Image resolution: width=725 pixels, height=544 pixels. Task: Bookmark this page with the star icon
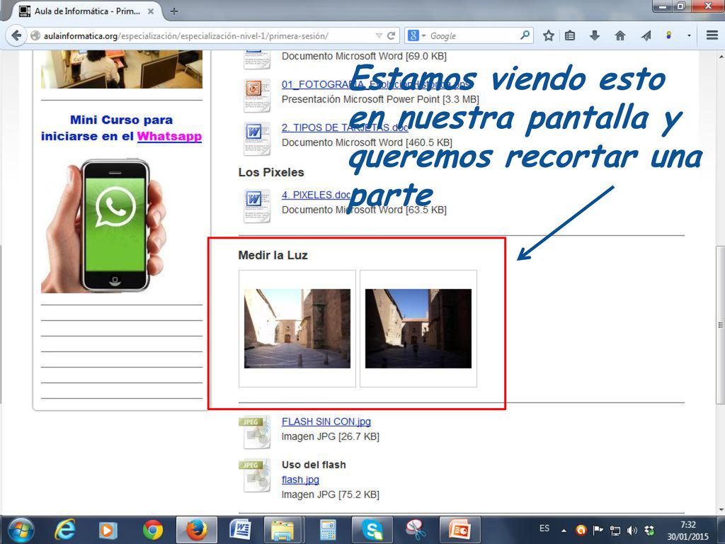pyautogui.click(x=549, y=35)
